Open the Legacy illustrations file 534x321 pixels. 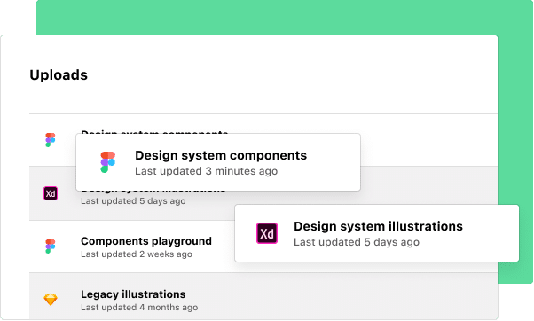133,294
